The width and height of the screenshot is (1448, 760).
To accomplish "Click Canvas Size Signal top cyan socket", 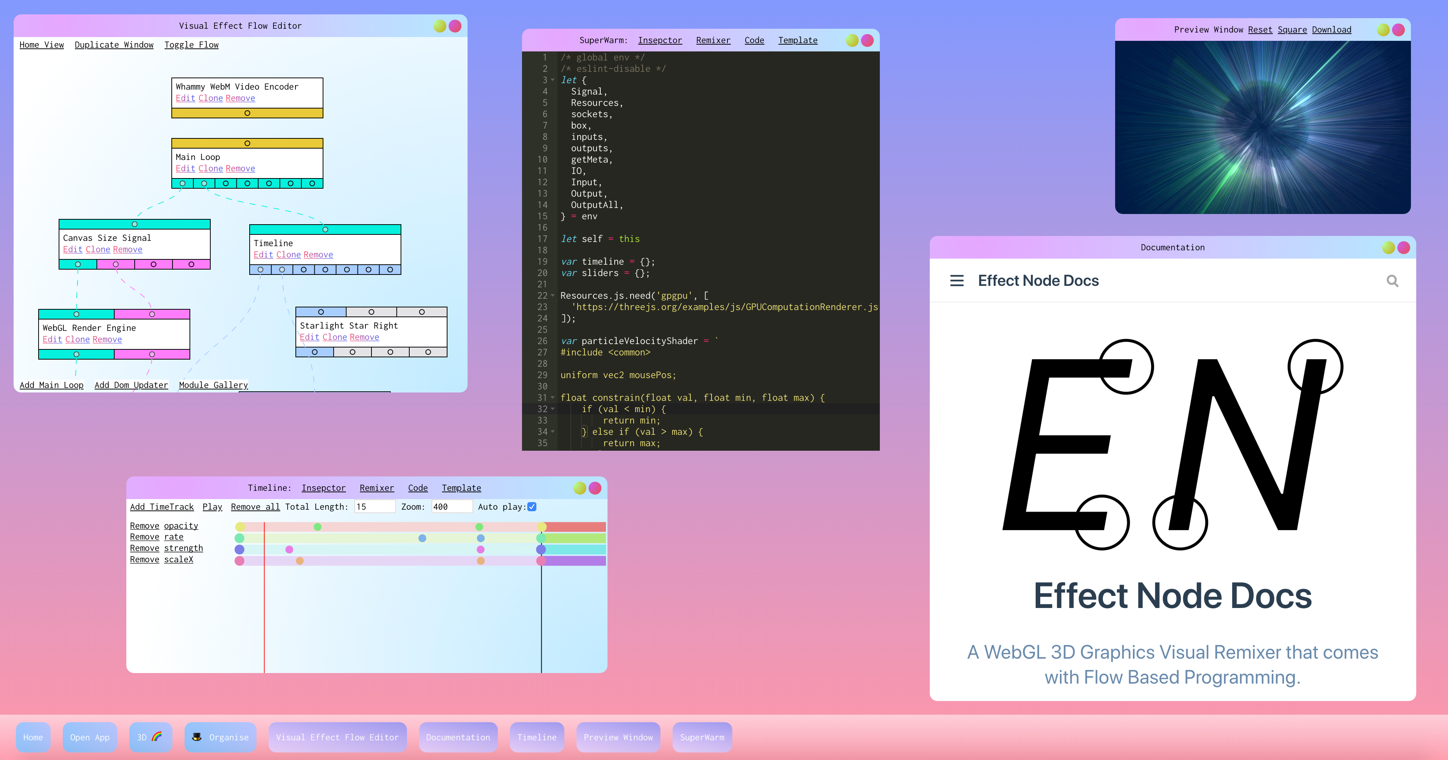I will 134,224.
